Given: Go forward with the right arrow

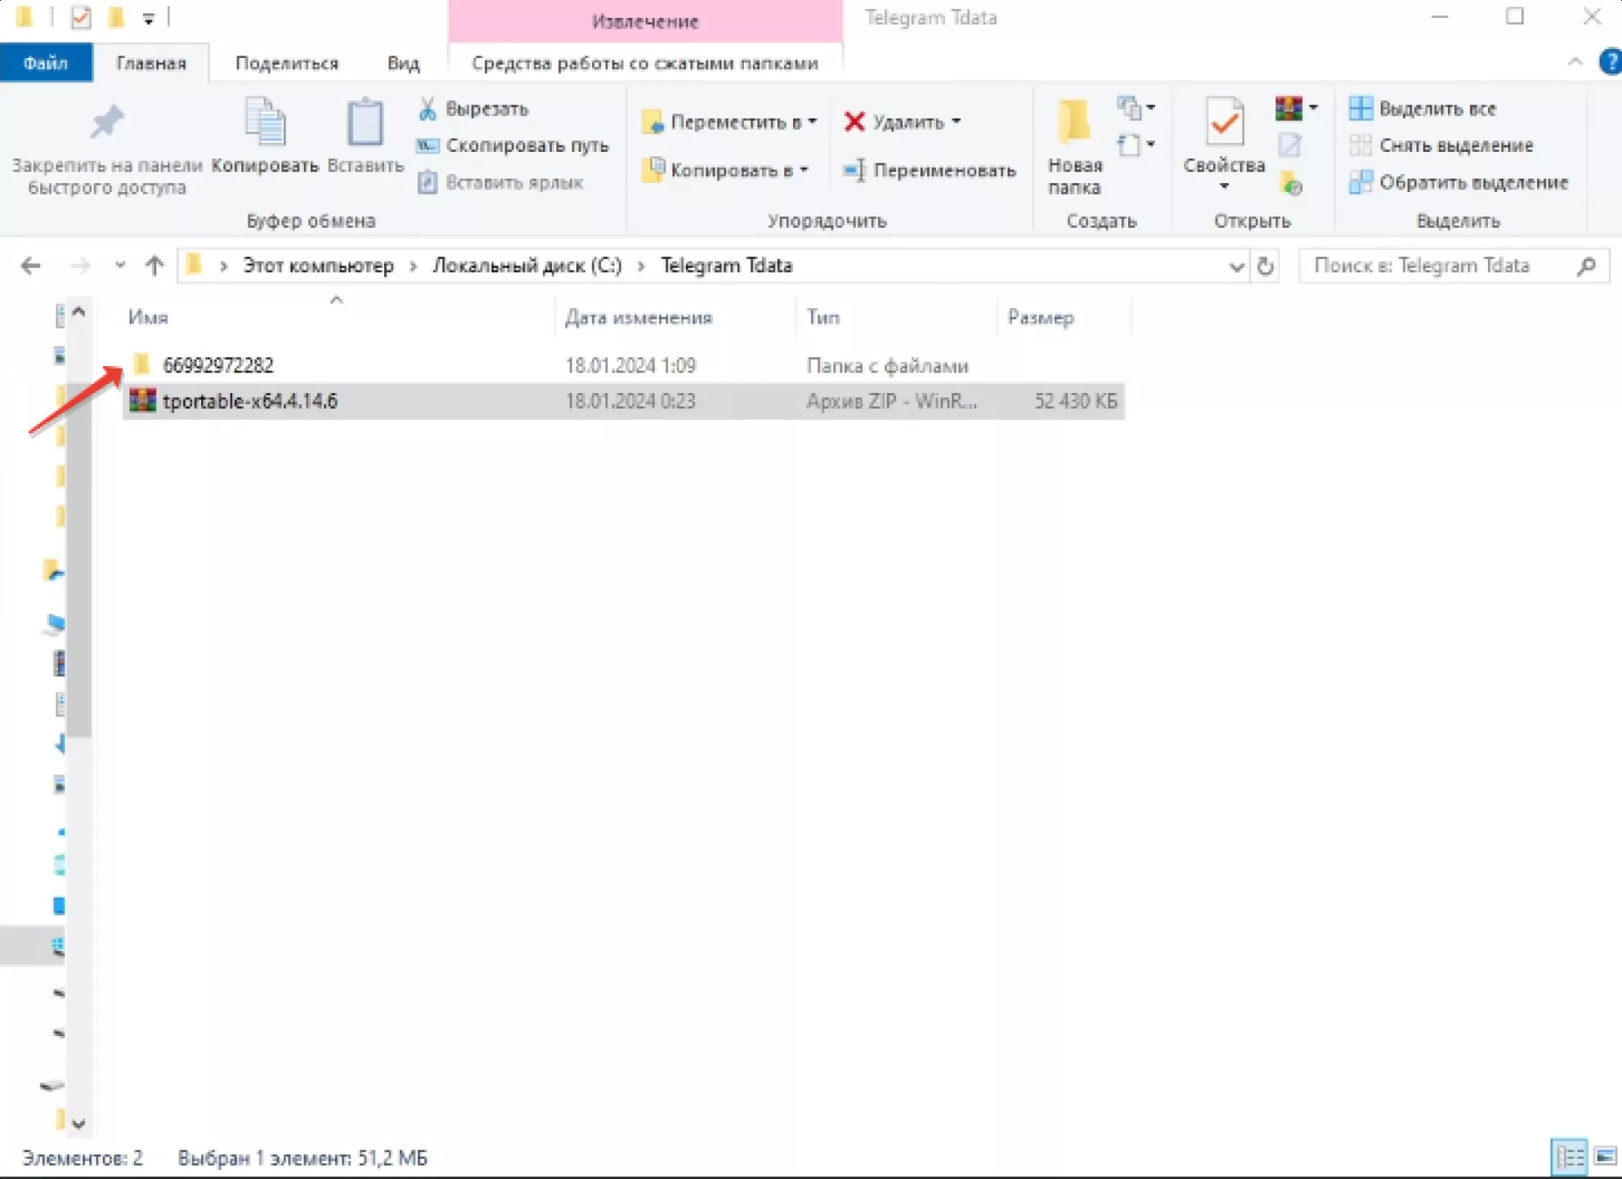Looking at the screenshot, I should click(80, 266).
